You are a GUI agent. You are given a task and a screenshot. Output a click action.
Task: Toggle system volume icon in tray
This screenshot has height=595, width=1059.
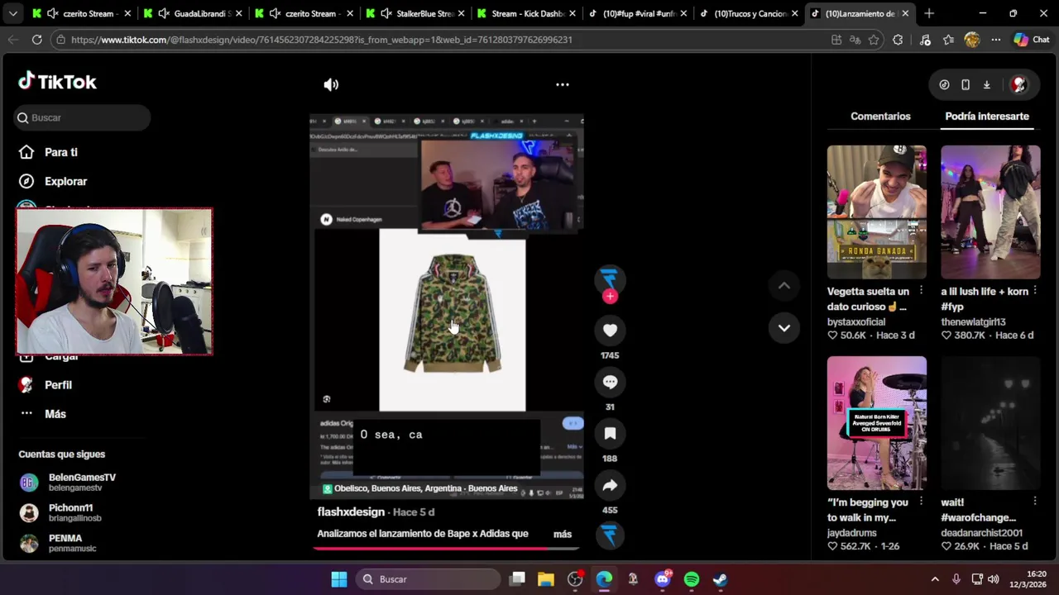click(994, 579)
